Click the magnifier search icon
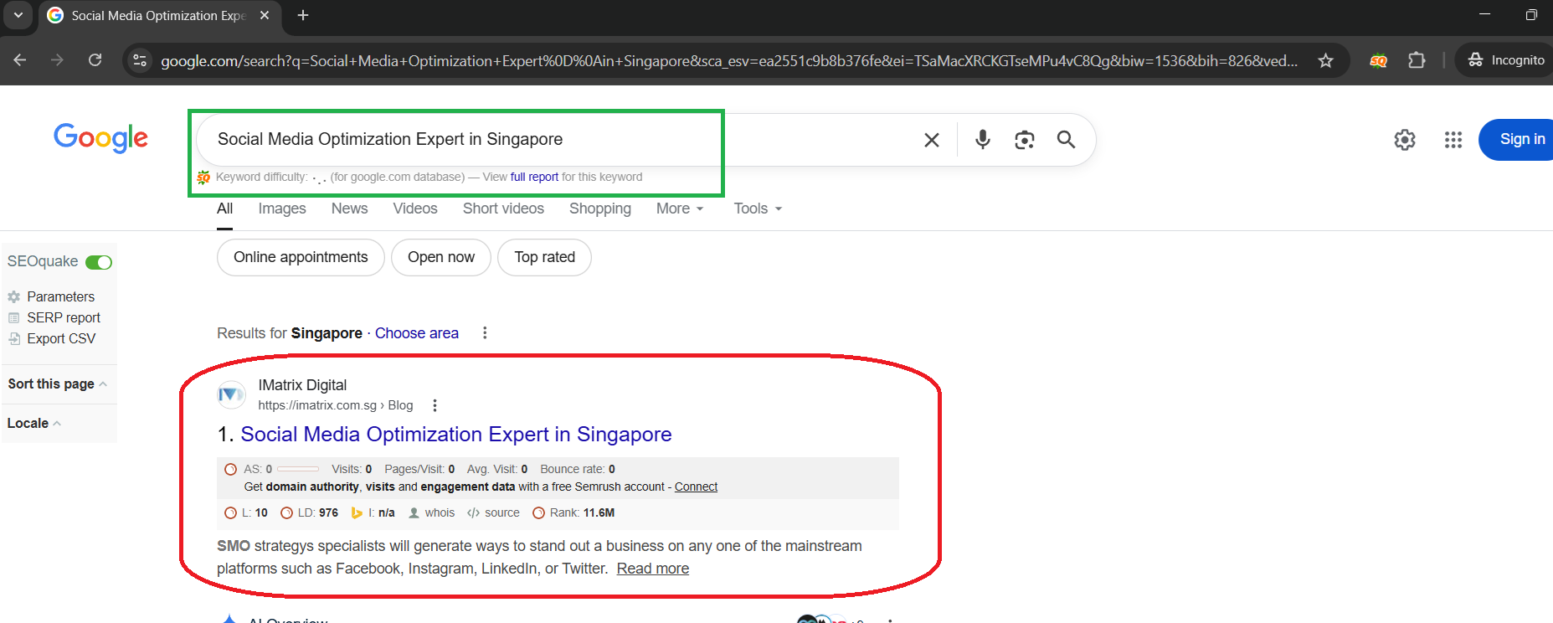This screenshot has height=623, width=1553. tap(1066, 139)
